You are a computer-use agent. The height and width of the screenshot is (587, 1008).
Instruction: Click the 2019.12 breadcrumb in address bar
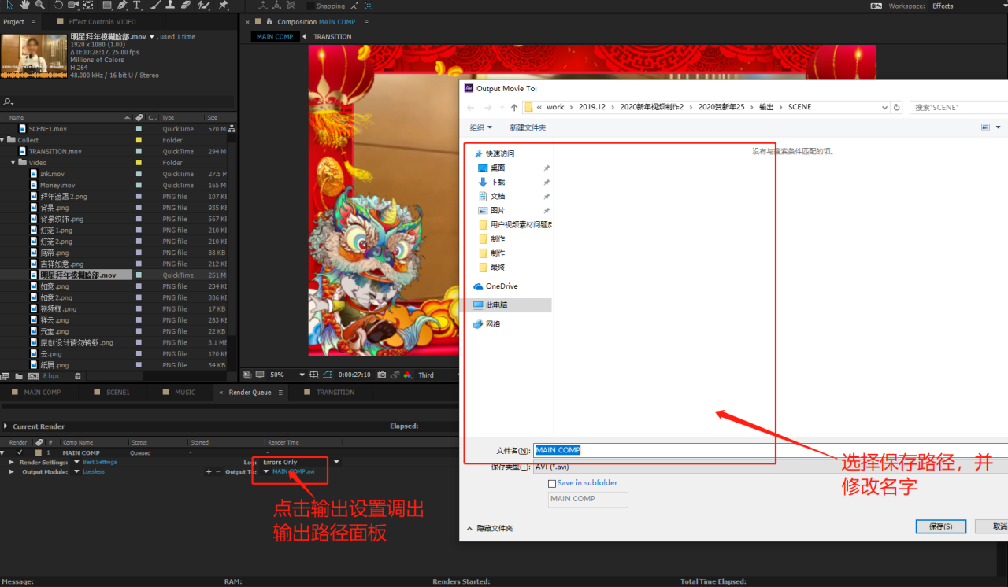click(591, 107)
